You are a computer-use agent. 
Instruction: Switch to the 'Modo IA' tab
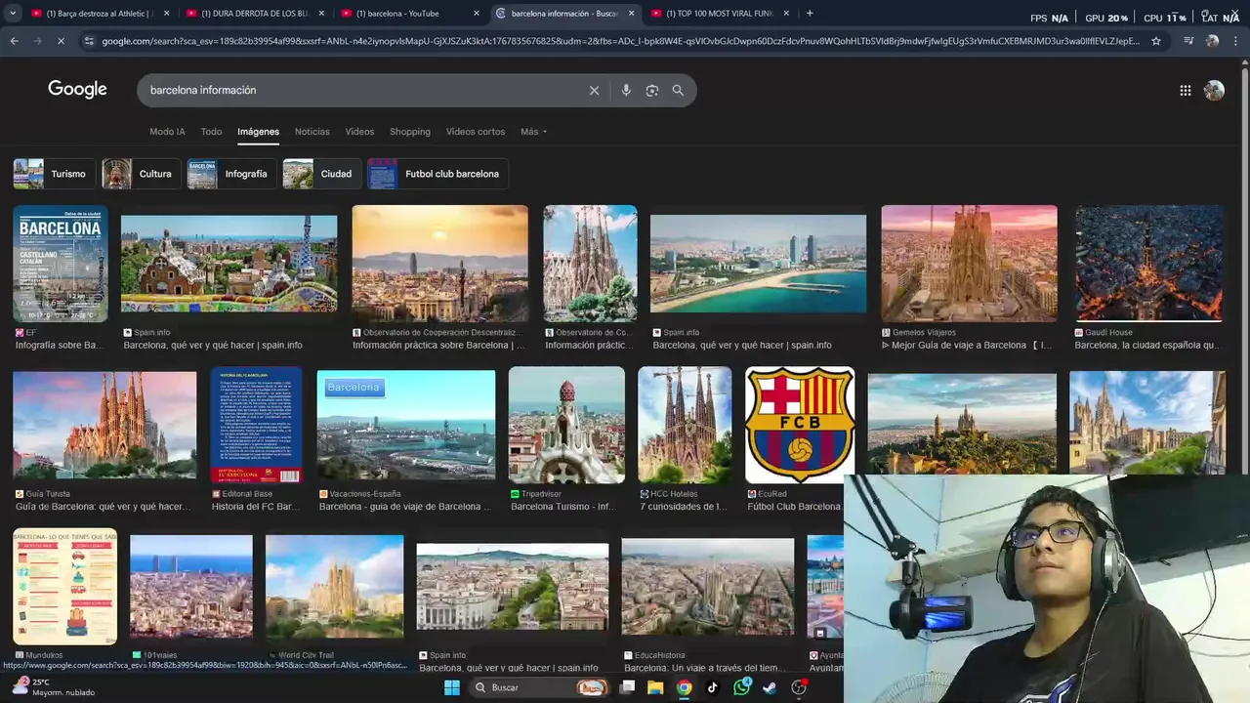[x=167, y=132]
